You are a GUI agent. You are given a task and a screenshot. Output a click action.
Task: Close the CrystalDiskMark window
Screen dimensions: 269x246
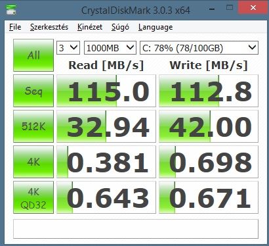[253, 8]
